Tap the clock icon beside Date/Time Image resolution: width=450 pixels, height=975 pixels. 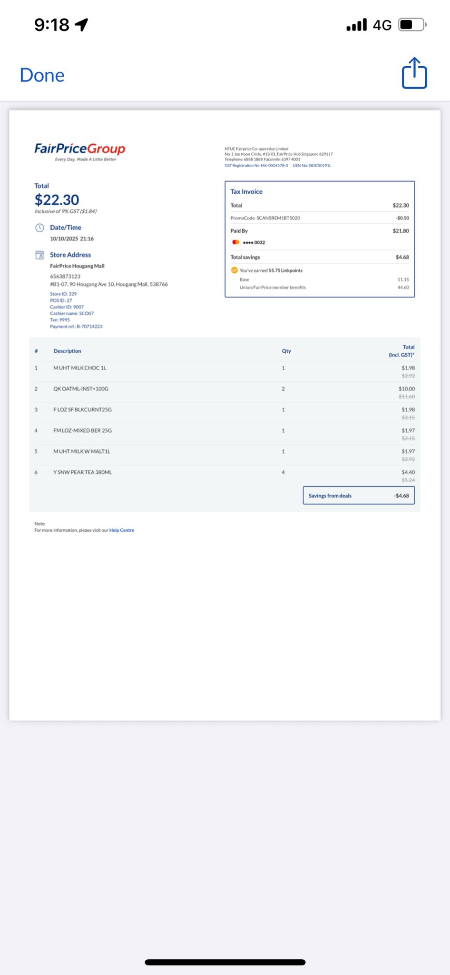40,228
